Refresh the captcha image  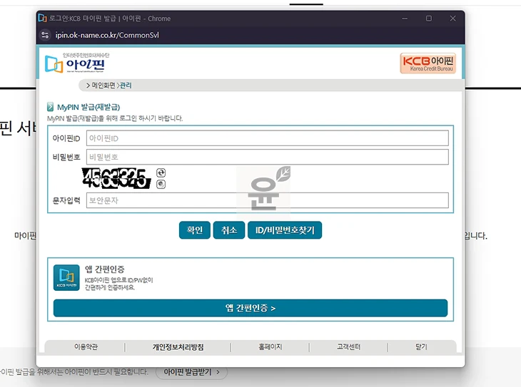point(161,172)
